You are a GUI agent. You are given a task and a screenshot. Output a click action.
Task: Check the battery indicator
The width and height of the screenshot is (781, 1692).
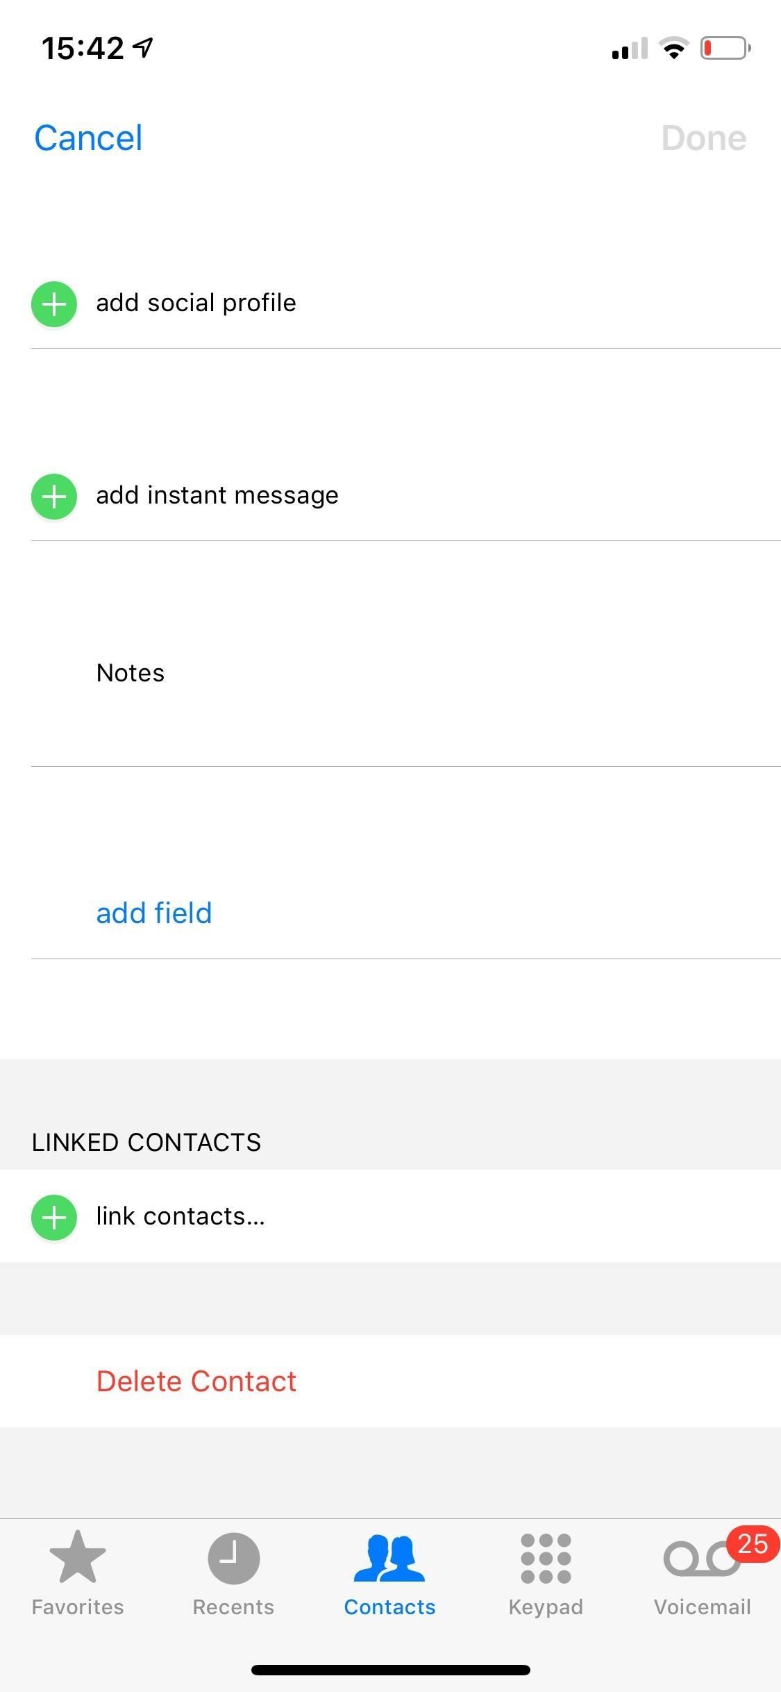pyautogui.click(x=723, y=47)
